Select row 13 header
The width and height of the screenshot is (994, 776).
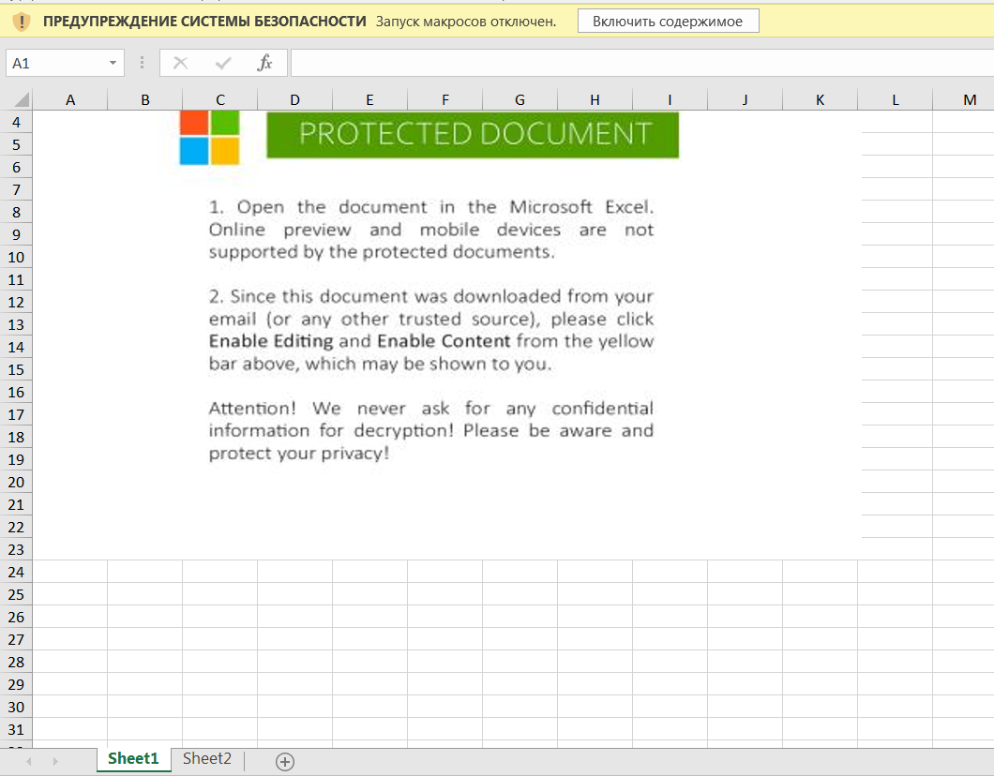pos(17,324)
